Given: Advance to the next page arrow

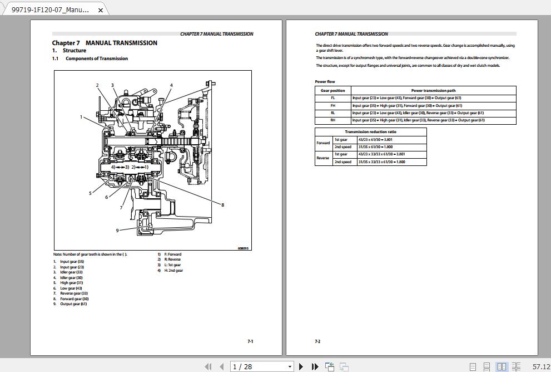Looking at the screenshot, I should coord(301,366).
